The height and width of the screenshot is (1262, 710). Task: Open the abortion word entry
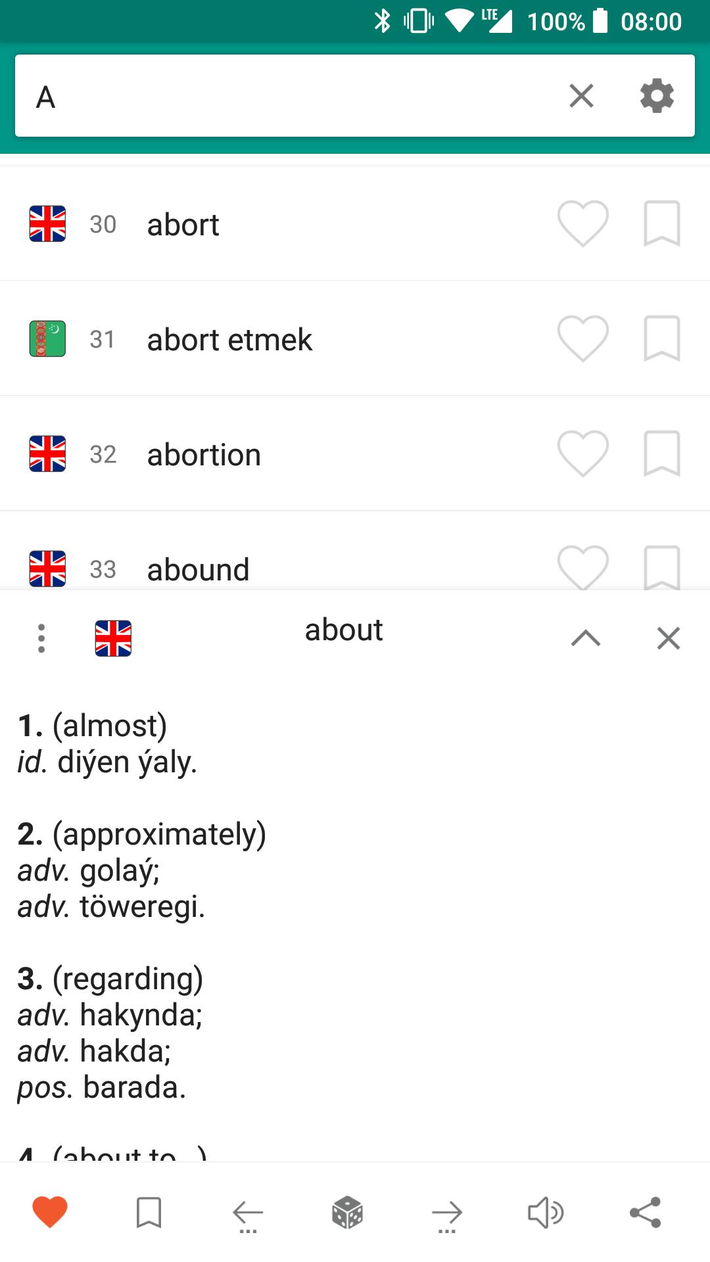click(x=355, y=454)
